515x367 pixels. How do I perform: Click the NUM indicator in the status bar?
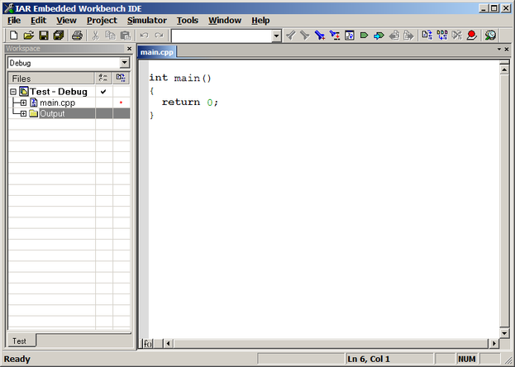point(467,359)
